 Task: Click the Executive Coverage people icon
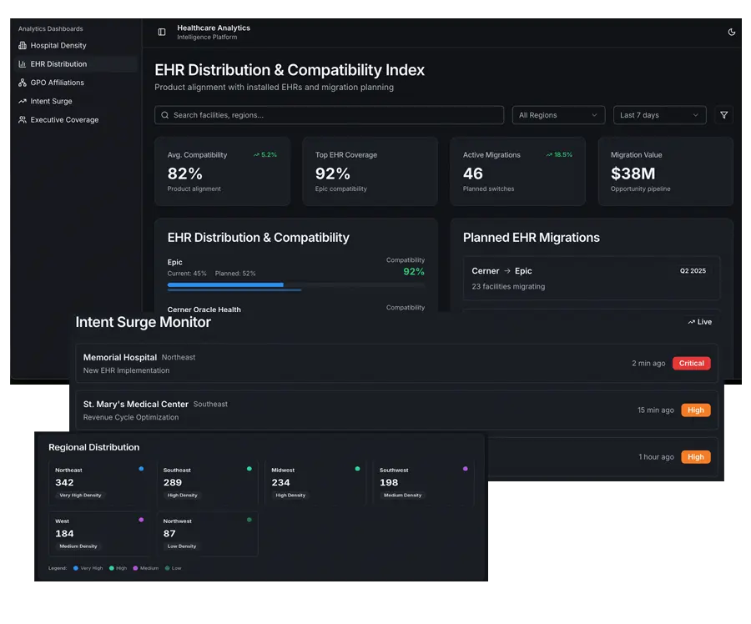coord(23,120)
